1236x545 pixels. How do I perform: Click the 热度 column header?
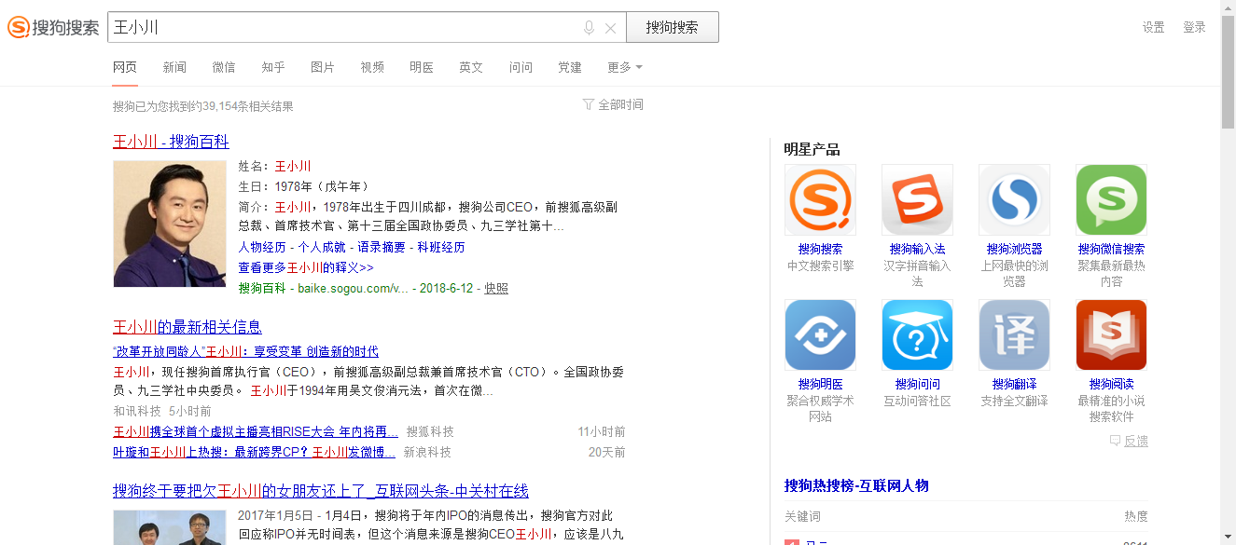pos(1136,516)
